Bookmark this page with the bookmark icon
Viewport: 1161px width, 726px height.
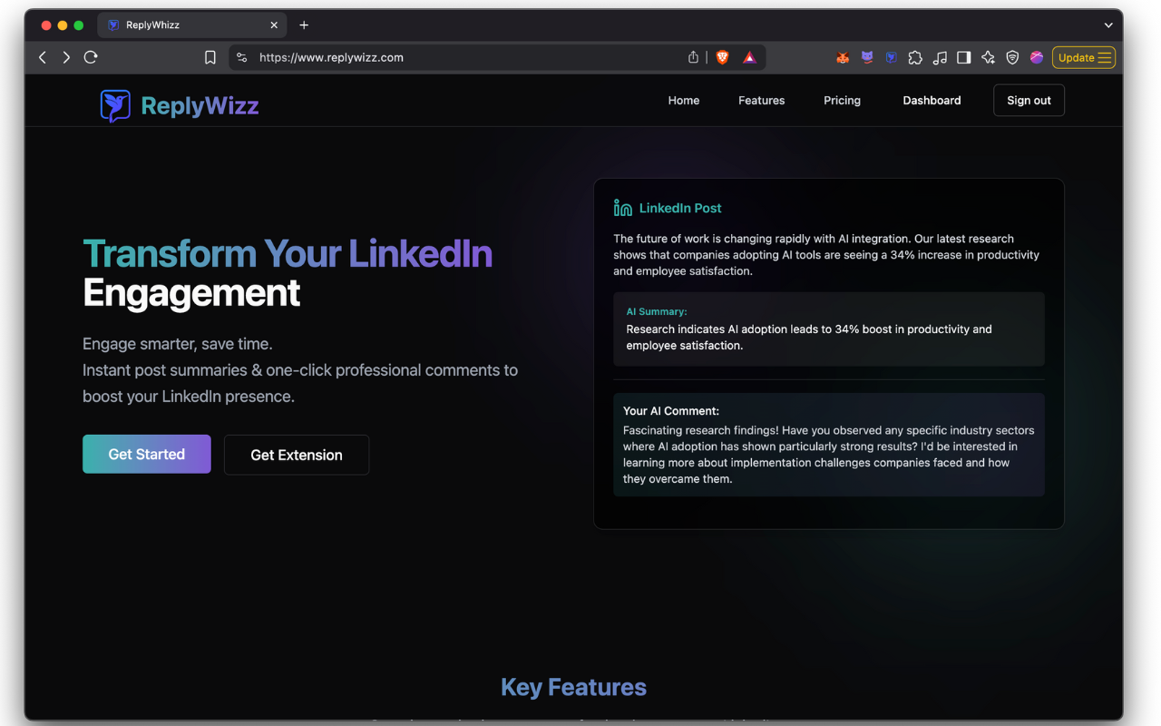pos(210,57)
